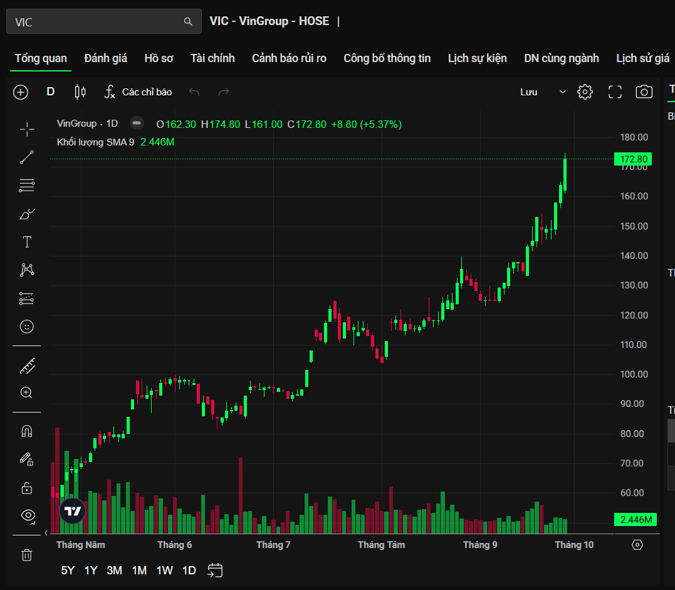Screen dimensions: 675x590
Task: Focus the VIC stock search field
Action: 104,21
